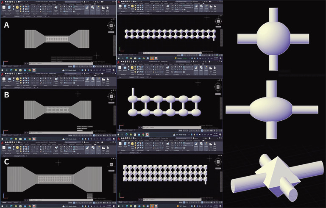
Task: Switch to the Layout1 tab in panel A
Action: pos(11,67)
